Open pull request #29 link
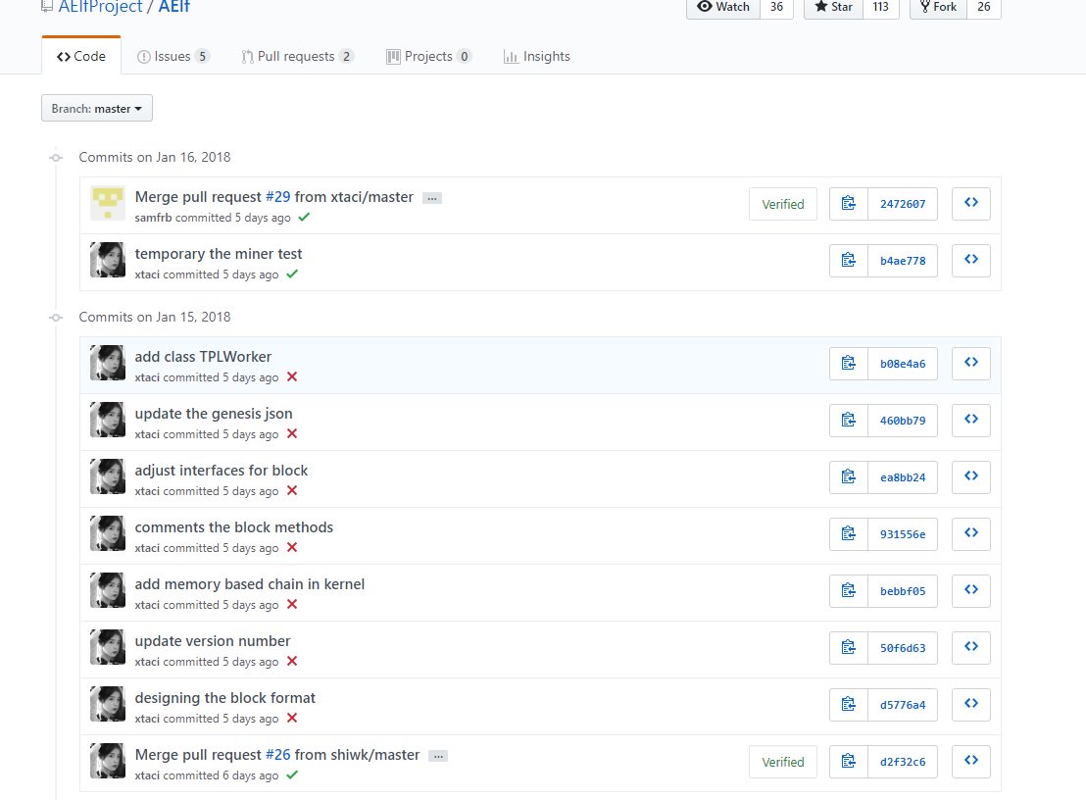1086x800 pixels. 277,197
